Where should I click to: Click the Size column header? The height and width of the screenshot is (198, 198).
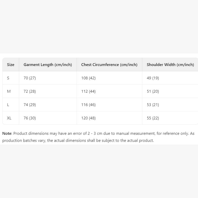click(x=11, y=65)
